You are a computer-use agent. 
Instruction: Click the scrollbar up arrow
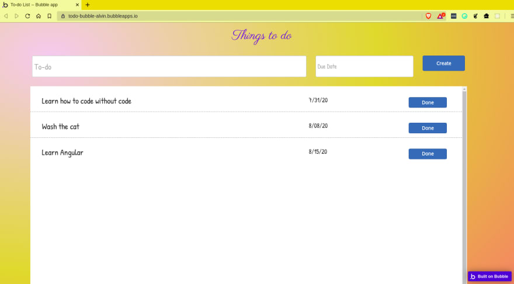(x=464, y=89)
